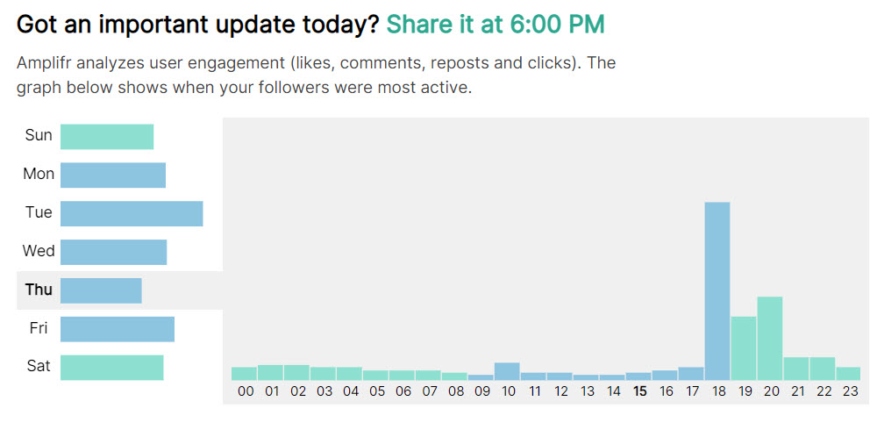
Task: Click the bar at hour 23
Action: [x=848, y=373]
